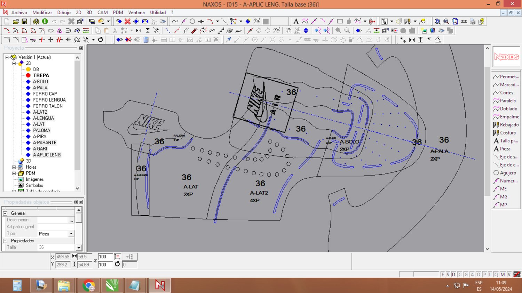Toggle the P status bar indicator
Image resolution: width=522 pixels, height=293 pixels.
pyautogui.click(x=484, y=275)
